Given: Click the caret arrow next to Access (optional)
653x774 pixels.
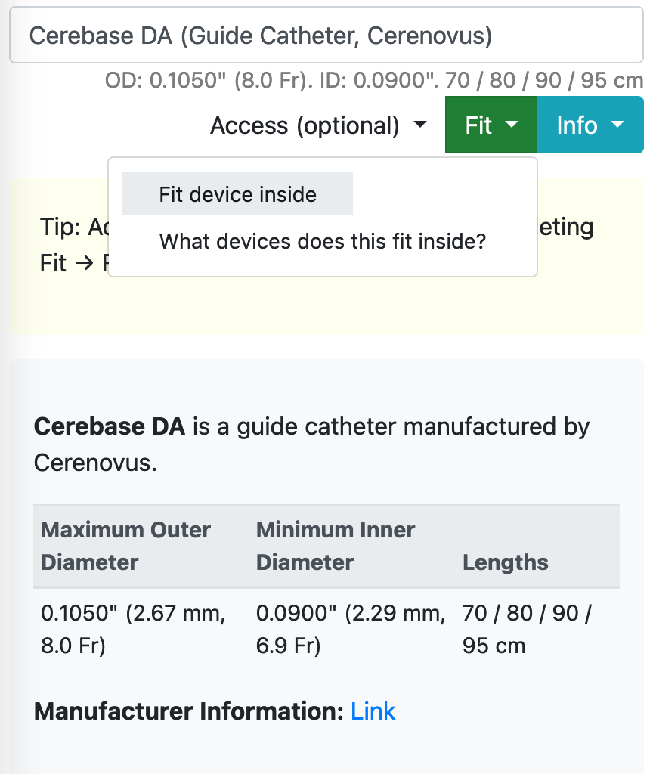Looking at the screenshot, I should pos(420,125).
